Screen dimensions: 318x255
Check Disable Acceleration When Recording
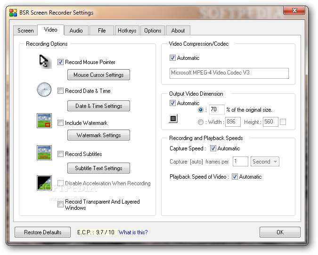point(60,183)
